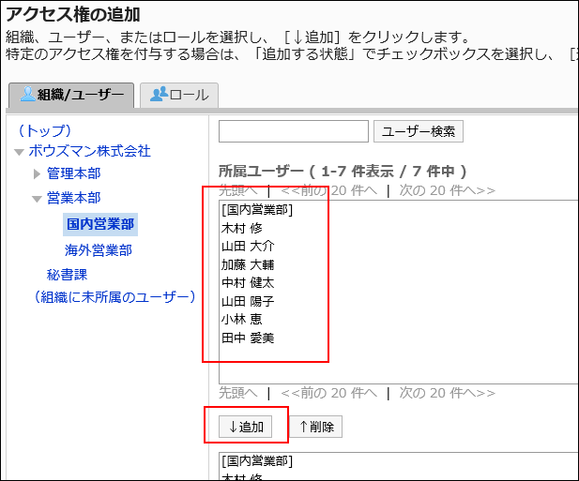
Task: Click the ↓追加 button
Action: (x=245, y=427)
